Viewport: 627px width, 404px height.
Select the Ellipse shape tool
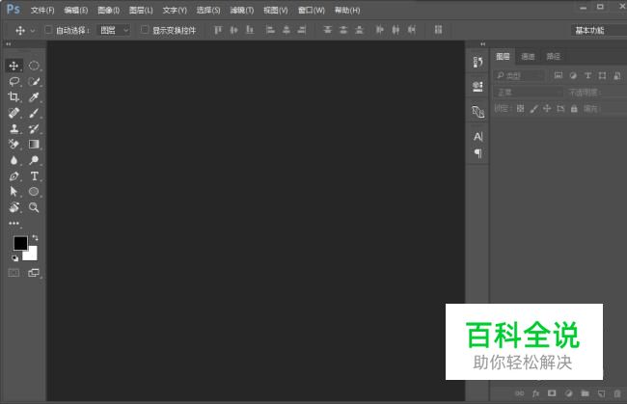tap(34, 192)
